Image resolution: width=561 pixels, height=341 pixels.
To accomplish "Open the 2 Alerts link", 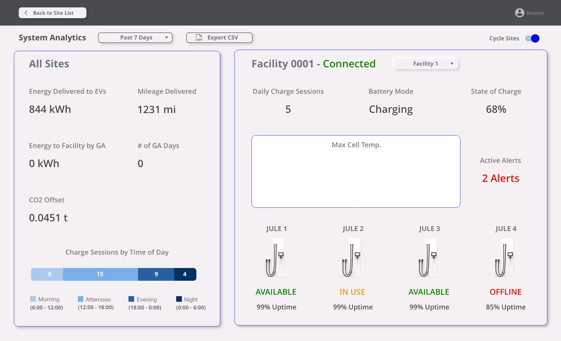I will [x=500, y=178].
